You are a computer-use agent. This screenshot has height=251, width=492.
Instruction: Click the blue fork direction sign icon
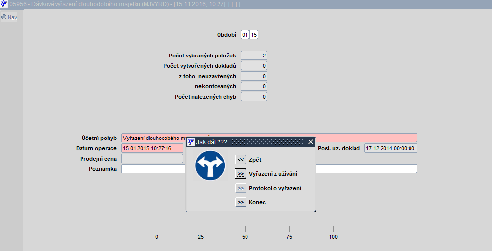point(210,166)
